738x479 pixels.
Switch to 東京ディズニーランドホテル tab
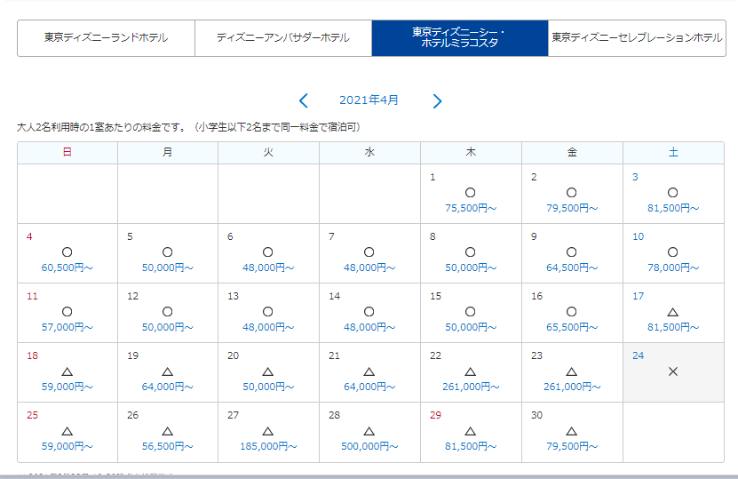tap(106, 38)
